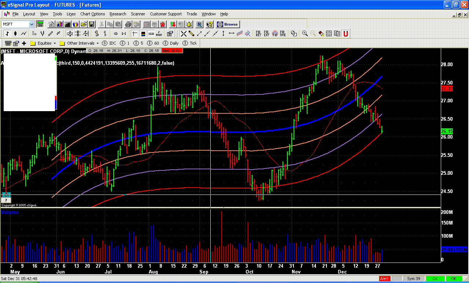Screen dimensions: 469x283
Task: Select the FIB EXT drawing tool
Action: 266,34
